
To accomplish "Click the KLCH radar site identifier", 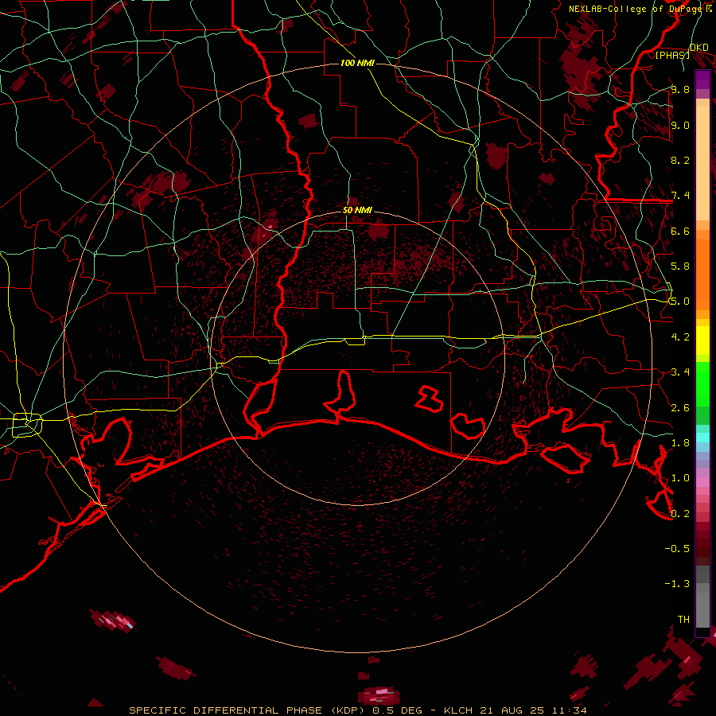I will (x=458, y=710).
